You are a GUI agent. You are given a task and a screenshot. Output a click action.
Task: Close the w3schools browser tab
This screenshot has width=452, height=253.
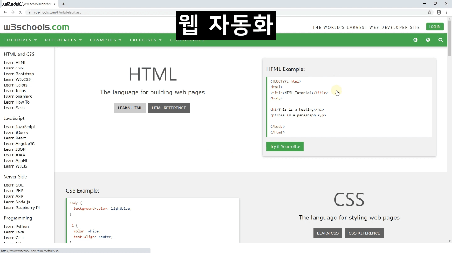click(x=55, y=4)
